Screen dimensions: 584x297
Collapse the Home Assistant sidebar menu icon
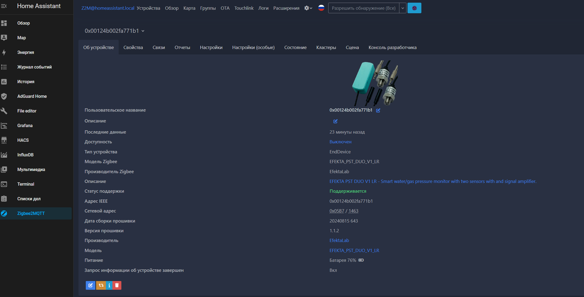(4, 6)
